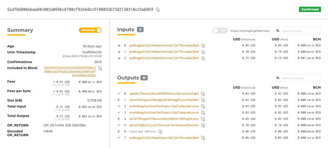The width and height of the screenshot is (328, 148).
Task: Click the pin icon of input 0
Action: [119, 45]
